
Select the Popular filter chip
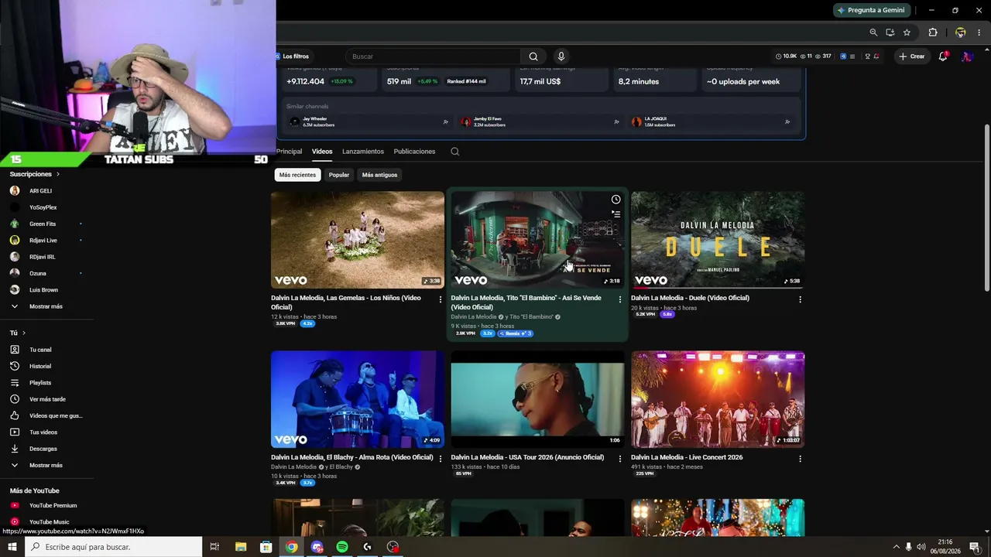coord(339,175)
